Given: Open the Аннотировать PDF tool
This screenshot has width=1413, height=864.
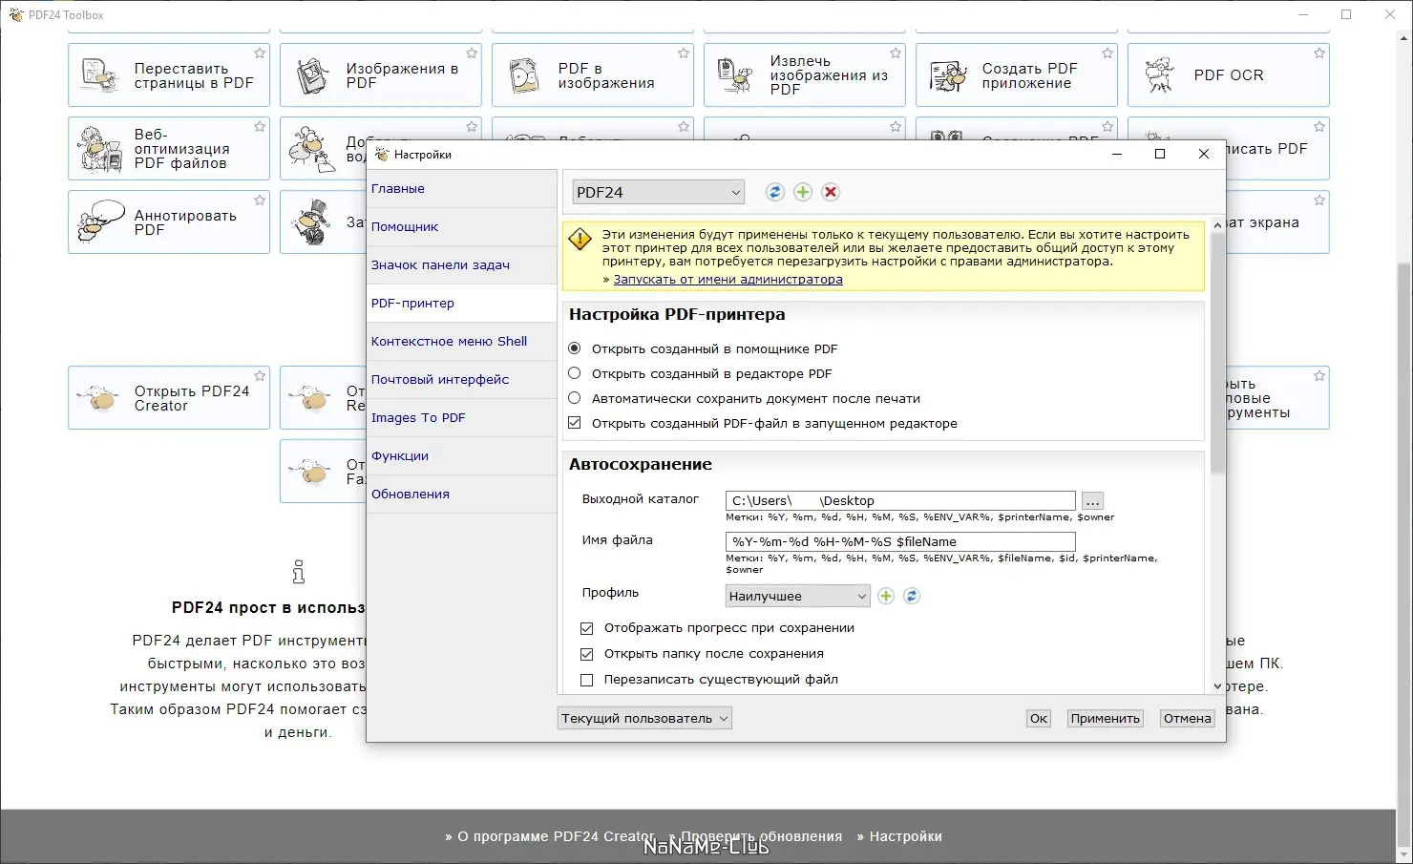Looking at the screenshot, I should [169, 222].
